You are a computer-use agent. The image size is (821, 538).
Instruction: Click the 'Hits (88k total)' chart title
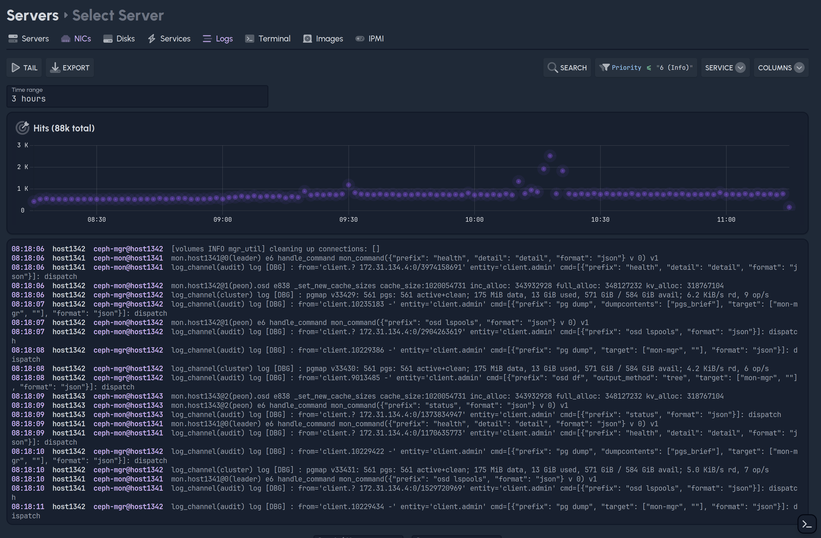pyautogui.click(x=64, y=128)
